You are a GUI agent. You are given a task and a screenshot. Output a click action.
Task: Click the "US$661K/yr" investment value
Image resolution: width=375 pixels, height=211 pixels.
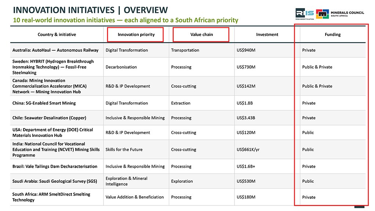pyautogui.click(x=248, y=149)
